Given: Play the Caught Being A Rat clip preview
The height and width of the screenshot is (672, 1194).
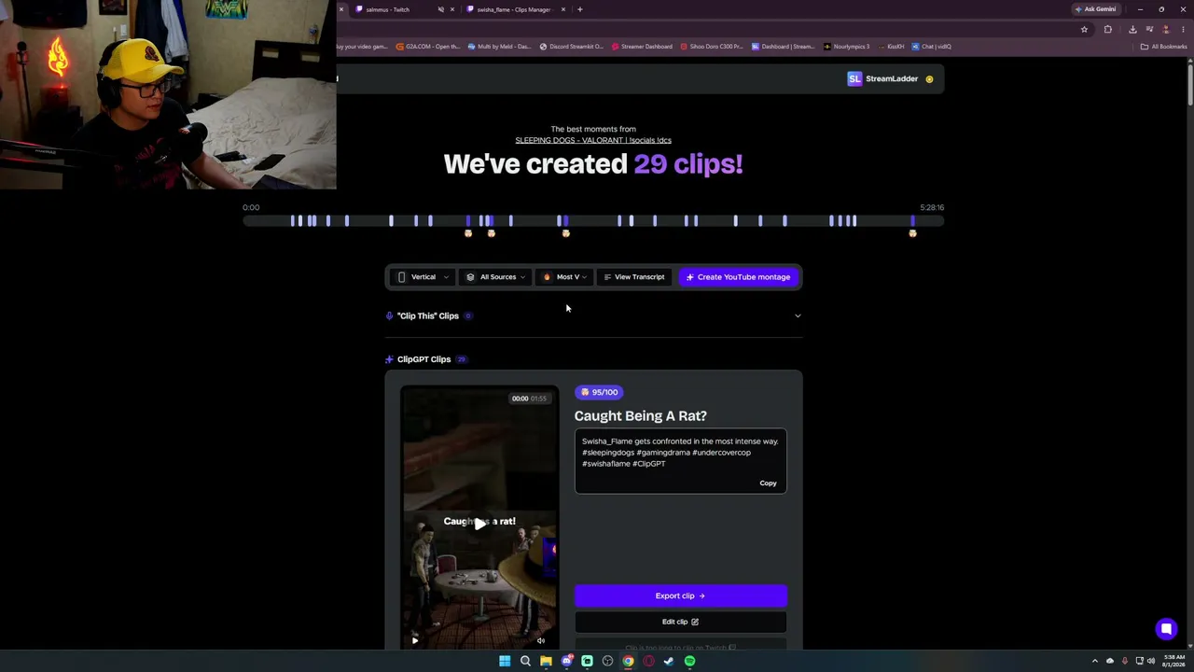Looking at the screenshot, I should pyautogui.click(x=479, y=523).
